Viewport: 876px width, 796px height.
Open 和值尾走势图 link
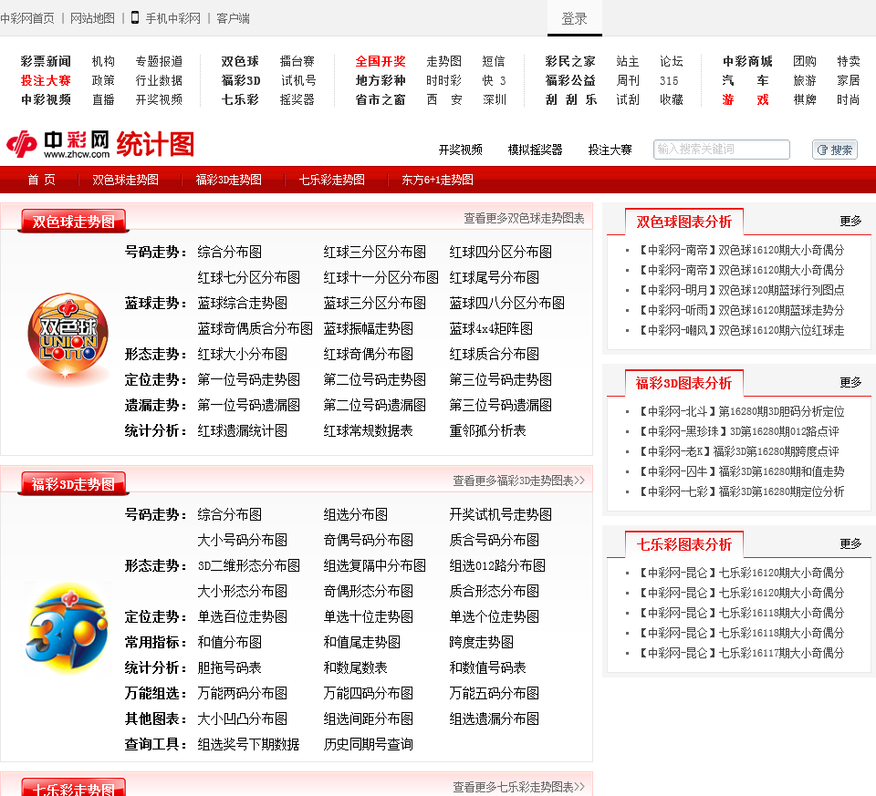click(361, 643)
